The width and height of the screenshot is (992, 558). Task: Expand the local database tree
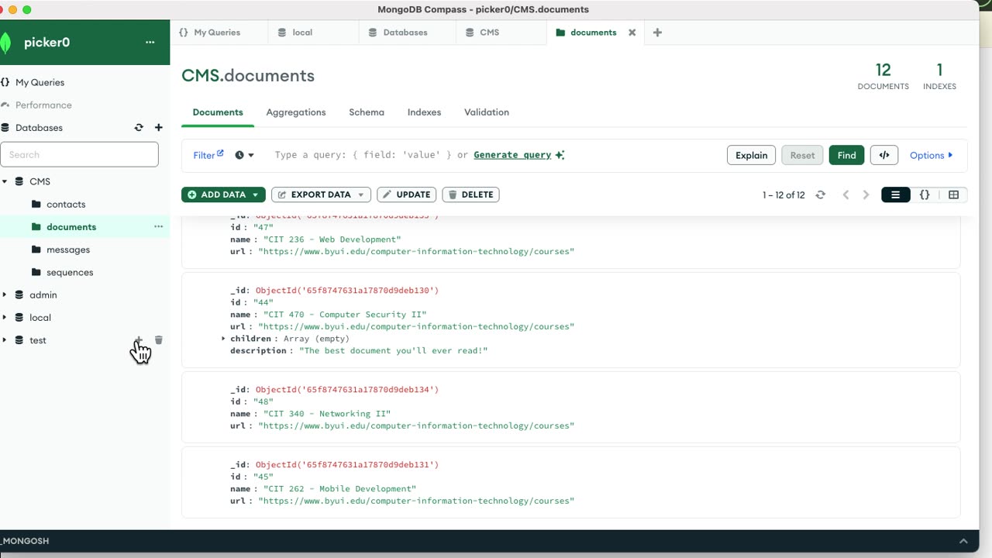point(5,318)
